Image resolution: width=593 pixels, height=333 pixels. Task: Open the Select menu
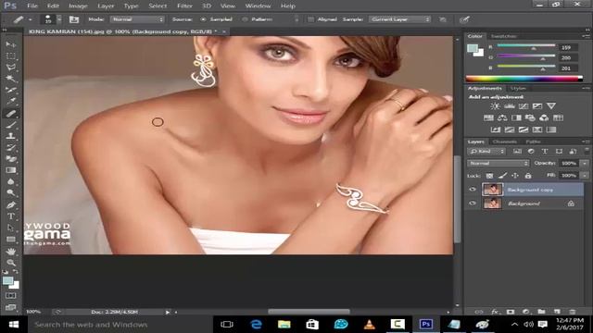(x=158, y=6)
